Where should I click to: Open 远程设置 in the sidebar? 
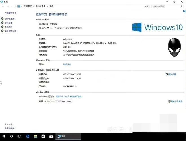pyautogui.click(x=8, y=23)
